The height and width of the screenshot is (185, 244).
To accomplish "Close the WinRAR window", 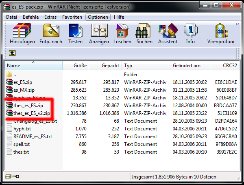I will 231,5.
